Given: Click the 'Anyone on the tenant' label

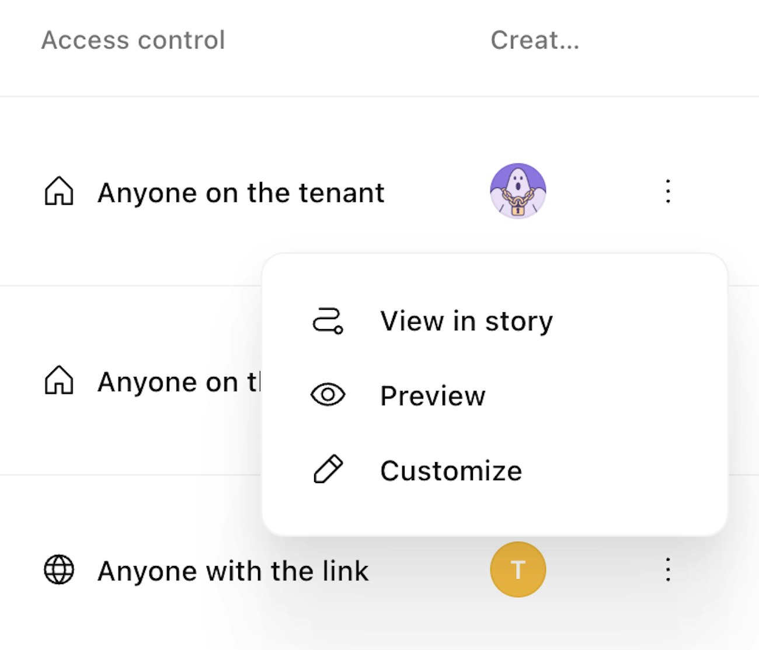Looking at the screenshot, I should click(241, 193).
